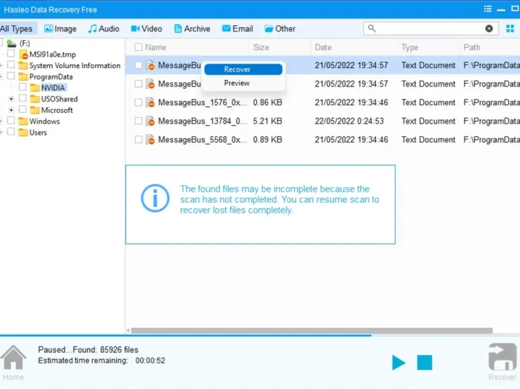Choose Preview in the context menu
The height and width of the screenshot is (390, 520).
243,83
